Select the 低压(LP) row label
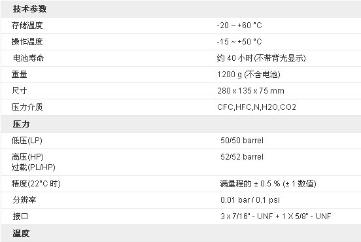The width and height of the screenshot is (361, 242). click(x=27, y=141)
